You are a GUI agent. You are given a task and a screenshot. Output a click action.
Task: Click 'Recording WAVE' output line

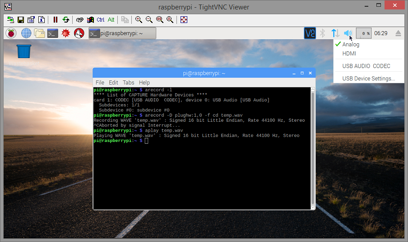click(199, 120)
